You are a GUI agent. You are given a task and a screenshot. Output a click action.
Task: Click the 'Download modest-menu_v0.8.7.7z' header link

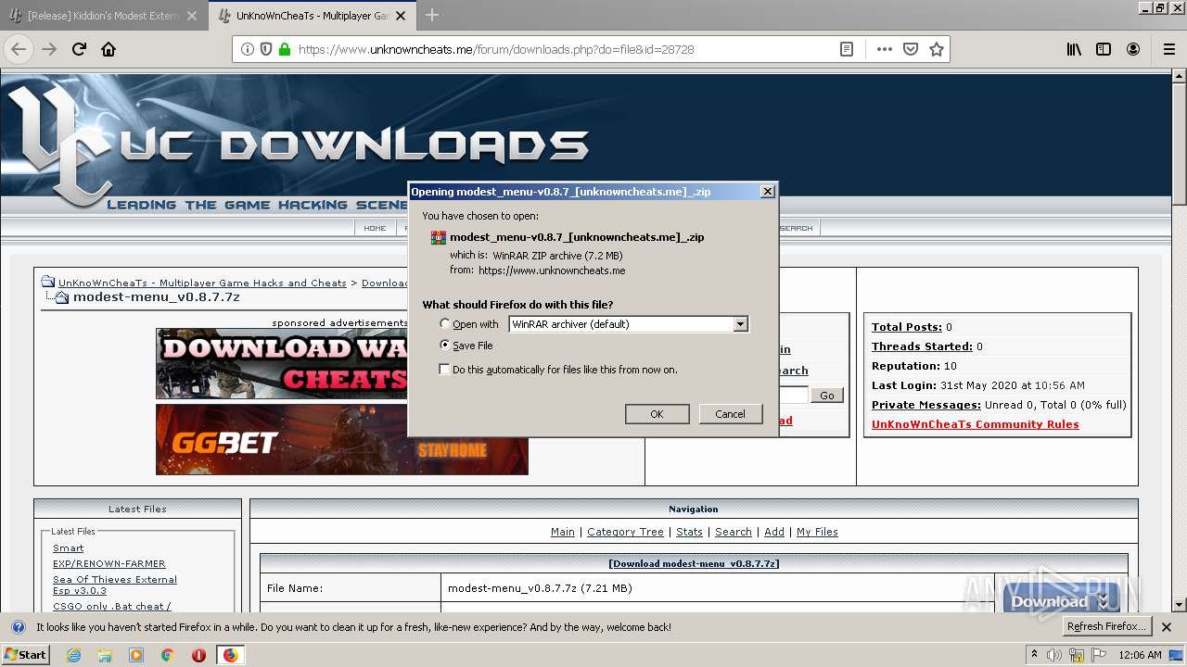click(694, 563)
